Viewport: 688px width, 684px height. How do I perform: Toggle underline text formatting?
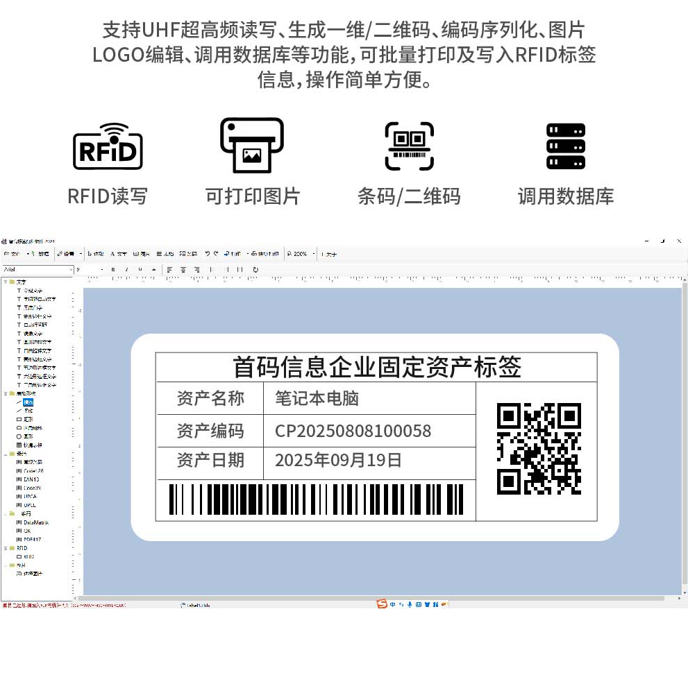click(140, 269)
